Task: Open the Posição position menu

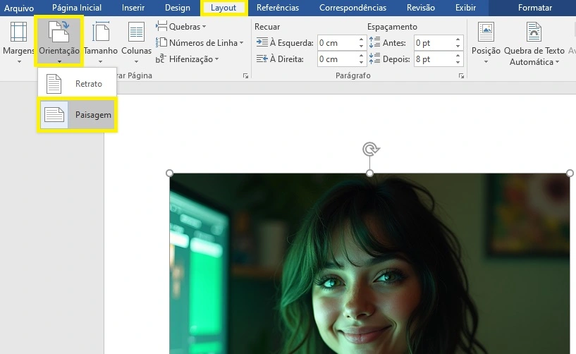Action: pyautogui.click(x=486, y=42)
